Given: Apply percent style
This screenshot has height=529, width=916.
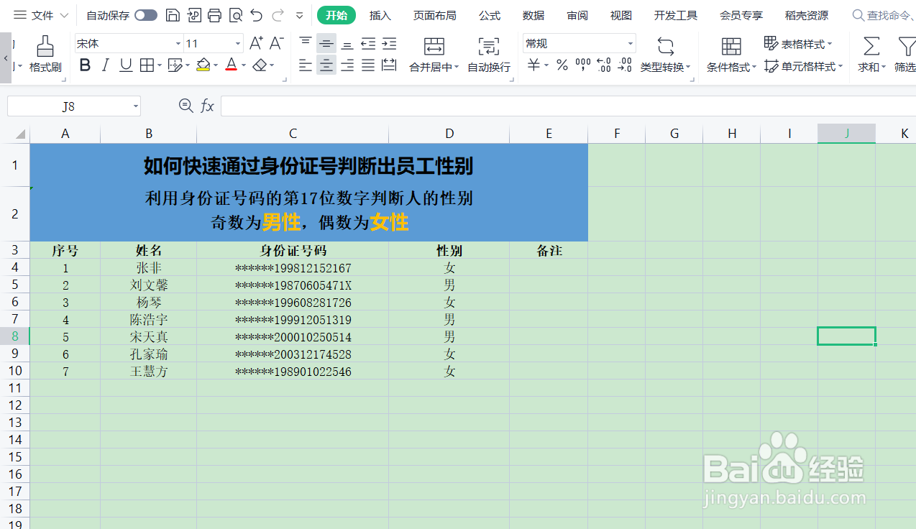Looking at the screenshot, I should (562, 65).
